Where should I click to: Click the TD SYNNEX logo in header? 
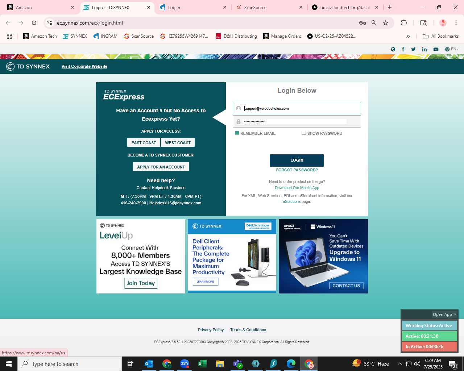point(28,66)
